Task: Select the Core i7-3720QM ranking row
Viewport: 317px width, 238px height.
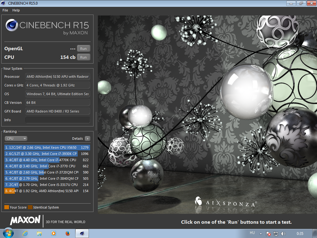Action: [47, 172]
